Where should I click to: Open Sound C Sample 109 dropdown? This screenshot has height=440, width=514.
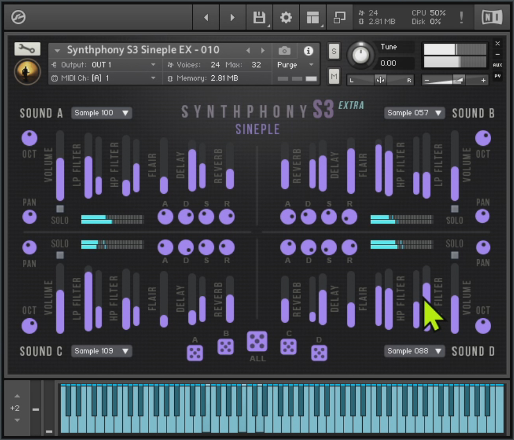(x=102, y=351)
